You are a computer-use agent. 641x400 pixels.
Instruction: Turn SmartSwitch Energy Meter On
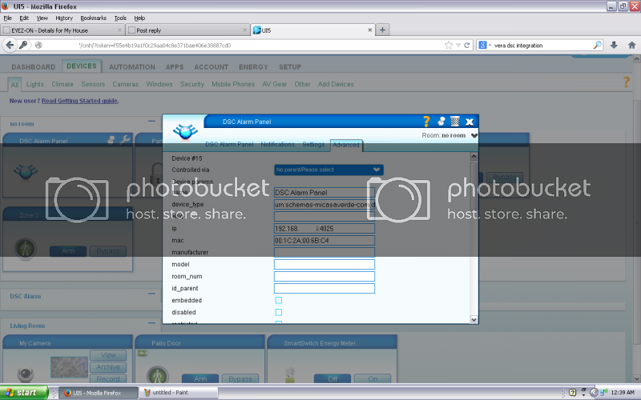(373, 378)
